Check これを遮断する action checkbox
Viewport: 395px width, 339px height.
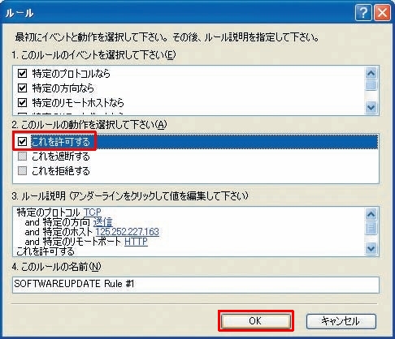[x=22, y=156]
